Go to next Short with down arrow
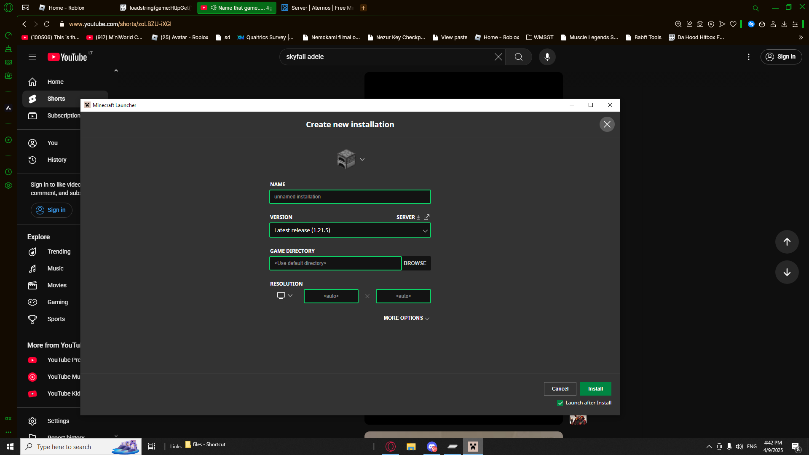The image size is (809, 455). pos(787,272)
